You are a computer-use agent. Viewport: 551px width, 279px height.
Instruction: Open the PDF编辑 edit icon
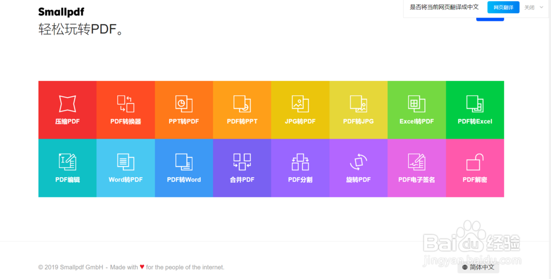(x=67, y=162)
